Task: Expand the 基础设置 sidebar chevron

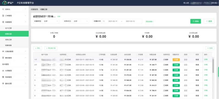Action: click(x=26, y=83)
